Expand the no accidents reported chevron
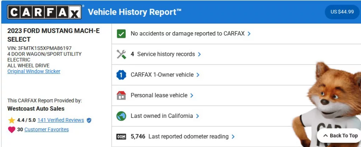Viewport: 361px width, 147px height. pyautogui.click(x=249, y=34)
